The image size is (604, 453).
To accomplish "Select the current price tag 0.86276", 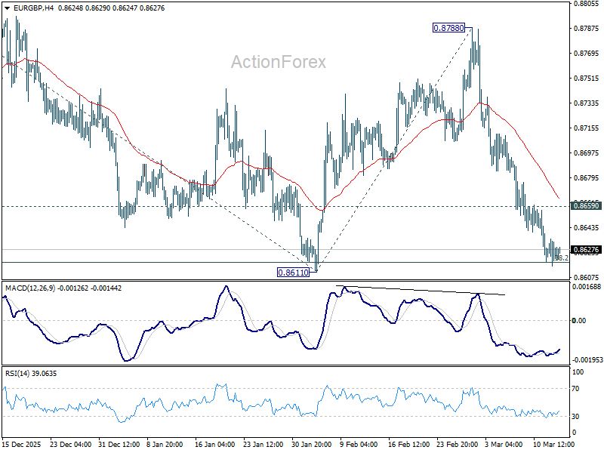I will click(587, 250).
